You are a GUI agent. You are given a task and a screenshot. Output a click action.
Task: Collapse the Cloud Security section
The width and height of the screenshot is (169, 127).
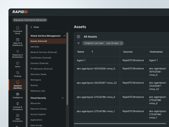[63, 98]
